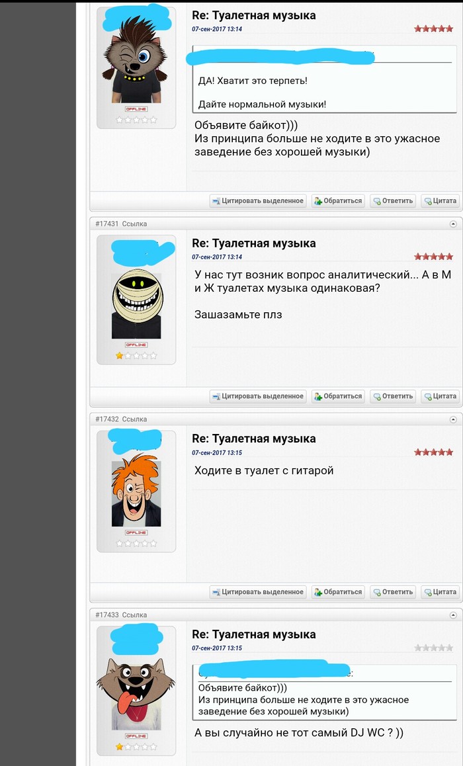463x766 pixels.
Task: Click Обратиться under the mummy avatar post
Action: (338, 396)
